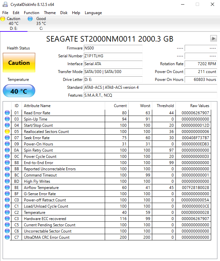Click status icon for Current Pending Sector Count
The width and height of the screenshot is (220, 261).
tap(7, 225)
